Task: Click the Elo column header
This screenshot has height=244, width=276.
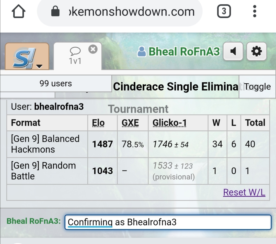Action: (98, 123)
